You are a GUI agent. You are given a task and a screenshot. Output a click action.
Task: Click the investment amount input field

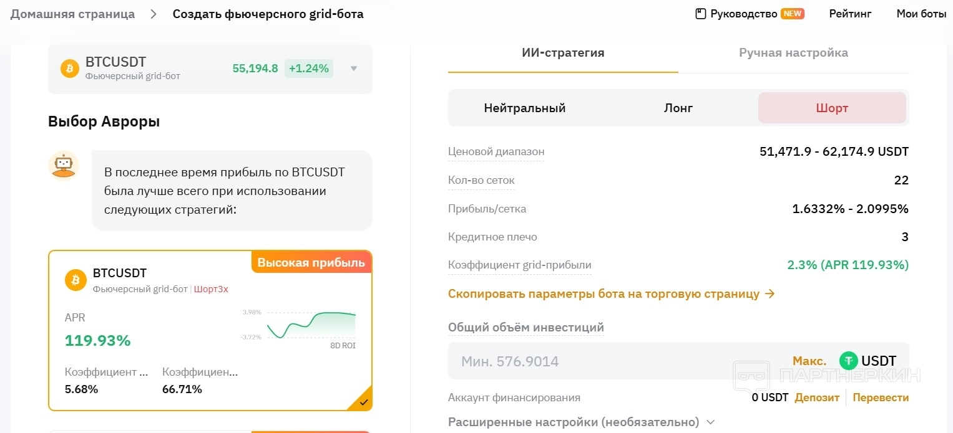pos(612,361)
